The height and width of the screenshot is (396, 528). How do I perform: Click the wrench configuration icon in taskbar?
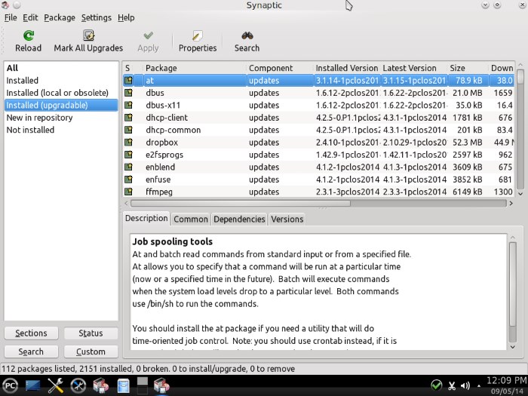pos(55,385)
